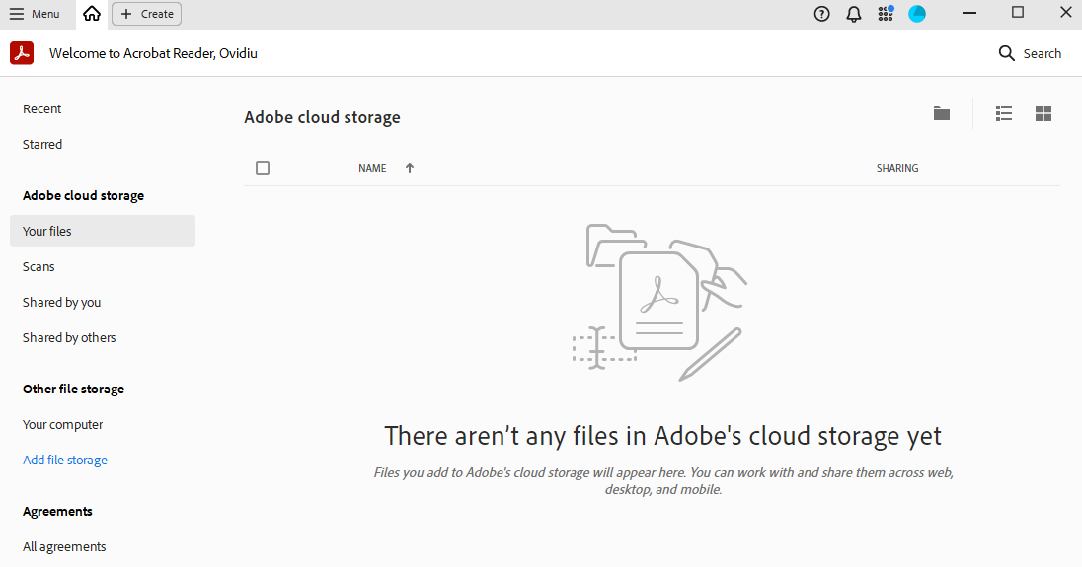1082x567 pixels.
Task: Switch to grid thumbnail view
Action: pos(1043,113)
